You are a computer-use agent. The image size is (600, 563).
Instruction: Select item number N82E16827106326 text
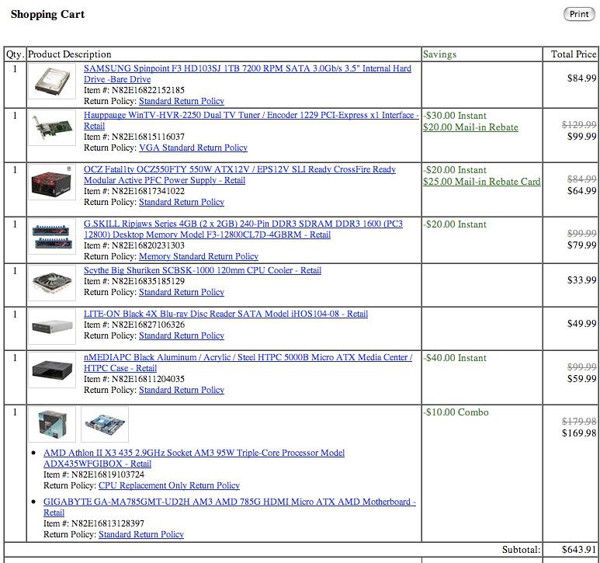click(148, 325)
